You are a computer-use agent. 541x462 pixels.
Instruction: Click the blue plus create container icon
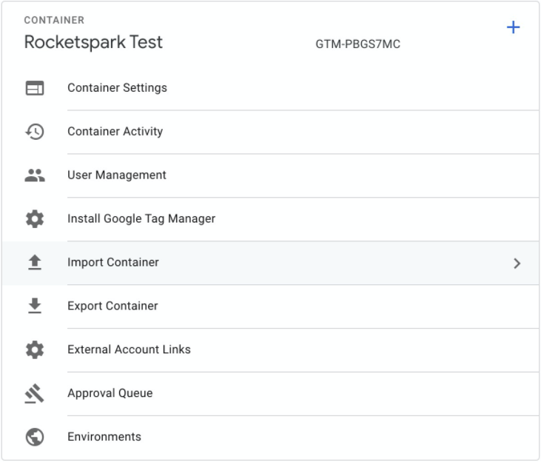513,27
